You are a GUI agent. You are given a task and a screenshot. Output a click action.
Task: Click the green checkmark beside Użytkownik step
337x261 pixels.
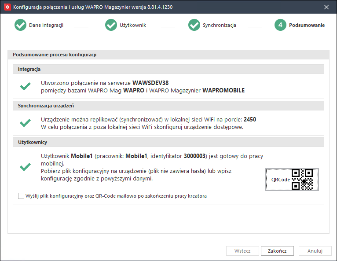point(111,25)
